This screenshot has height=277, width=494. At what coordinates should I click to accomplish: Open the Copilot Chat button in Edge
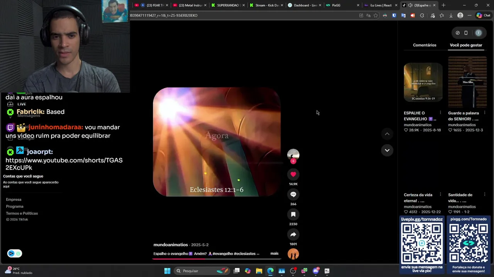(483, 15)
